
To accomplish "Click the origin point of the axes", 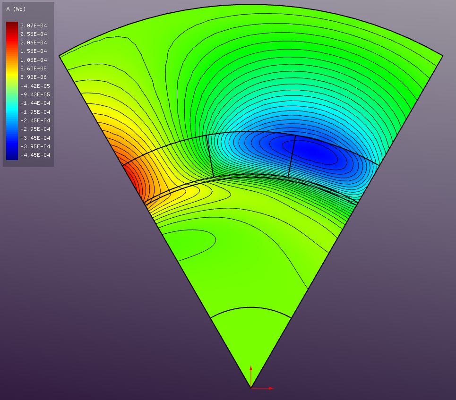I will coord(251,388).
